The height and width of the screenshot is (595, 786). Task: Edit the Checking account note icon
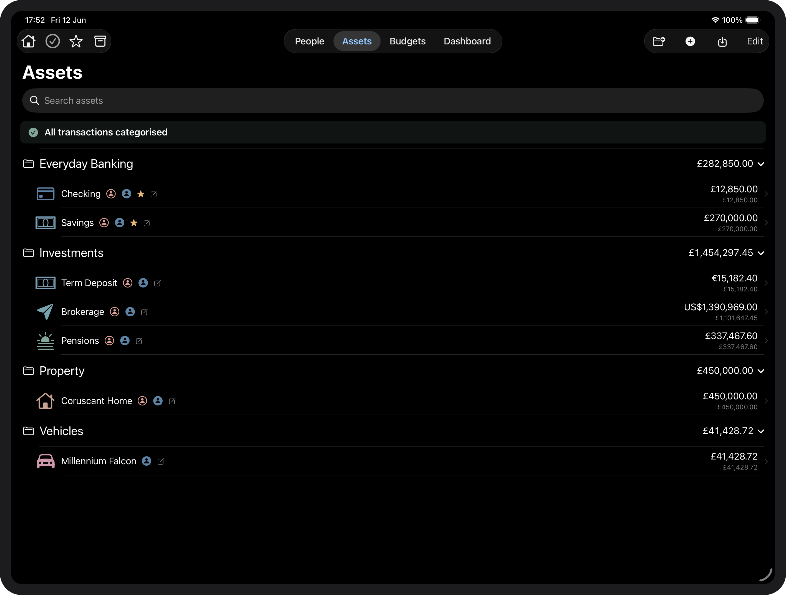pyautogui.click(x=154, y=194)
